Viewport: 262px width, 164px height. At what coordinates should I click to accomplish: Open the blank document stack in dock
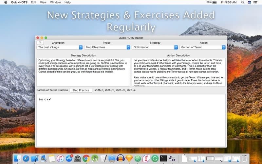click(184, 158)
